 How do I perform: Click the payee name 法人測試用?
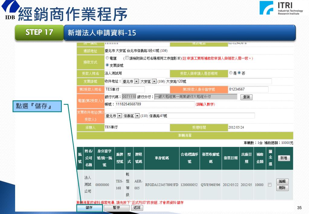[x=113, y=73]
